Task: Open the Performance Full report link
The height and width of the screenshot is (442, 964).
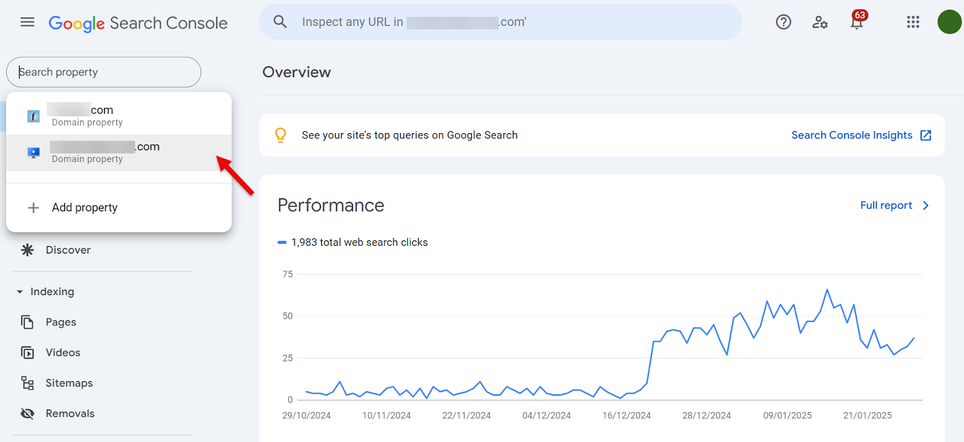Action: click(886, 205)
